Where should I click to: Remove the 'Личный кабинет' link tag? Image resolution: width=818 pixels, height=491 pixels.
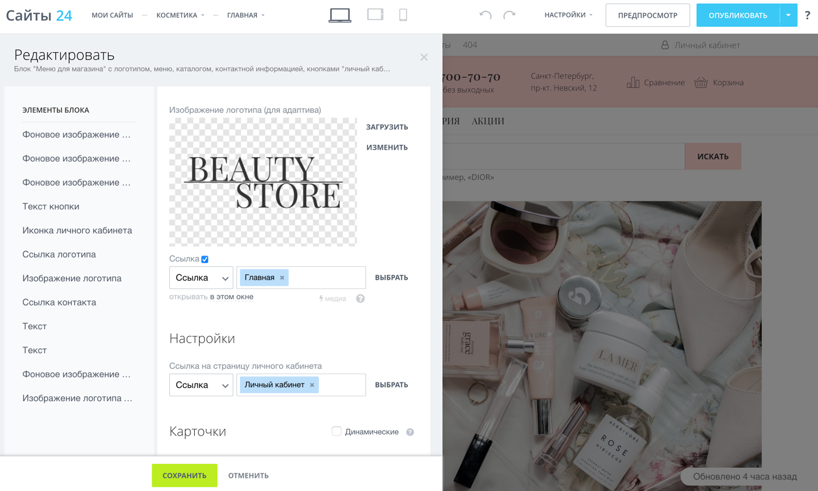point(312,385)
